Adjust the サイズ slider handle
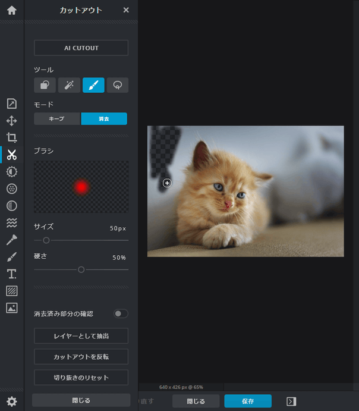This screenshot has height=411, width=359. pyautogui.click(x=46, y=240)
